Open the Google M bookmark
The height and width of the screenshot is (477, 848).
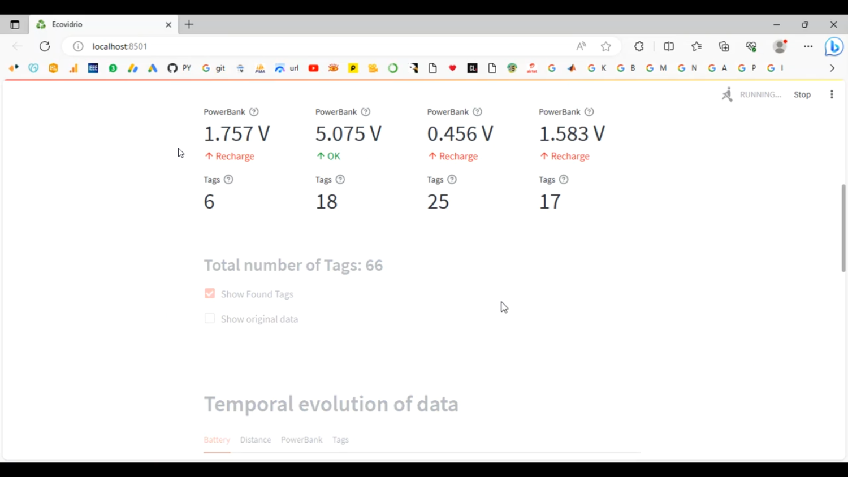point(656,68)
